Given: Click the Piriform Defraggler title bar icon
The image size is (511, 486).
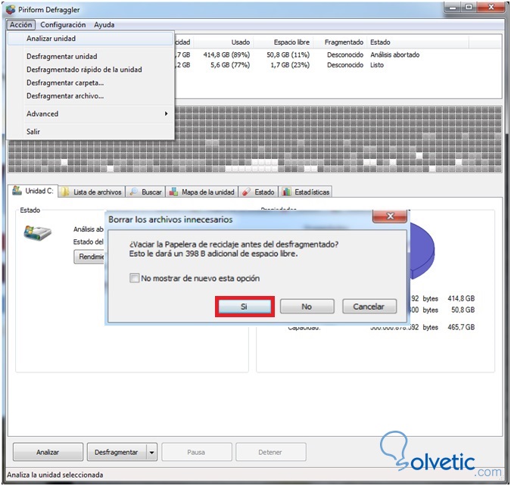Looking at the screenshot, I should 11,9.
